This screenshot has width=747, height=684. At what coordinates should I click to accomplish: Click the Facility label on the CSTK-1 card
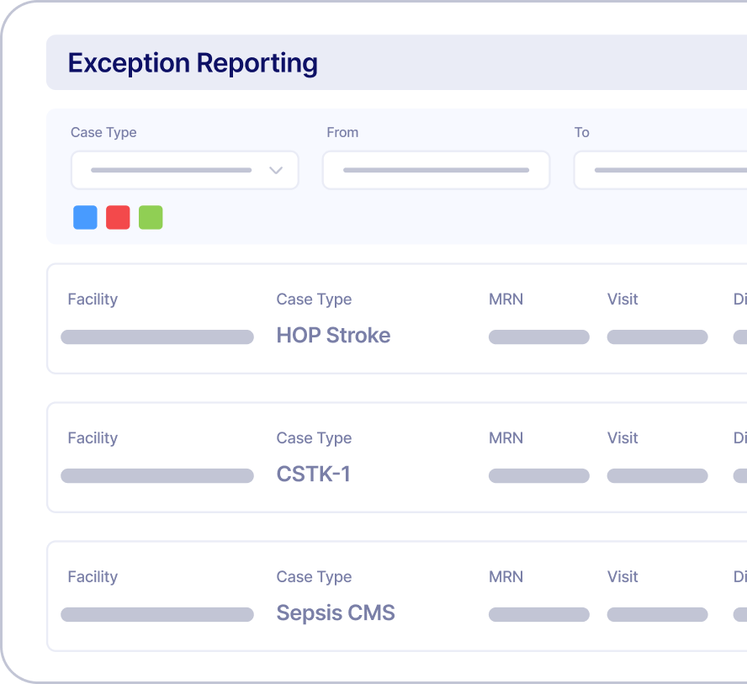click(93, 437)
